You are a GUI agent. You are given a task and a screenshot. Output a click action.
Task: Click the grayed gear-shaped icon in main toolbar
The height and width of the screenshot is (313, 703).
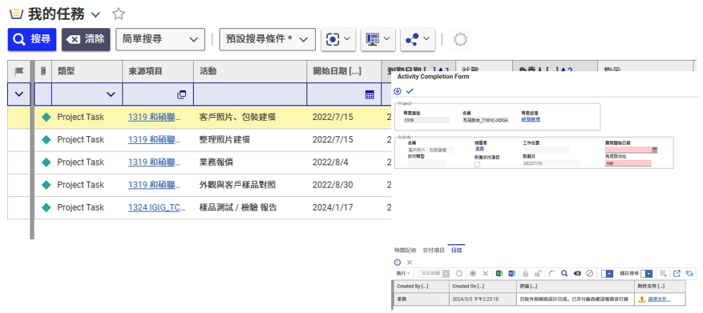coord(460,39)
